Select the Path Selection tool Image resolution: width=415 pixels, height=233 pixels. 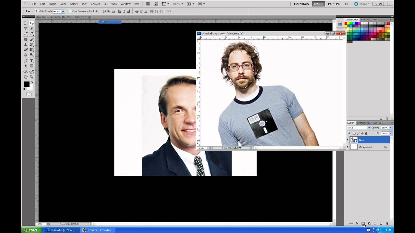pos(26,66)
